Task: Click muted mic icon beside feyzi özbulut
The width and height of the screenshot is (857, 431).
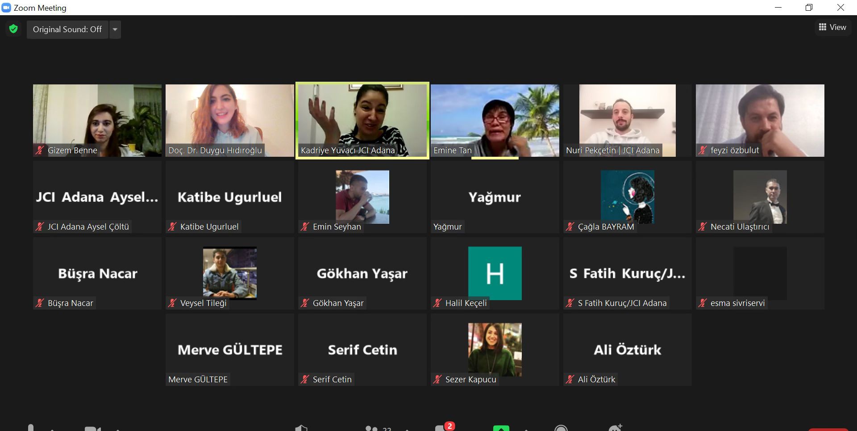Action: 703,151
